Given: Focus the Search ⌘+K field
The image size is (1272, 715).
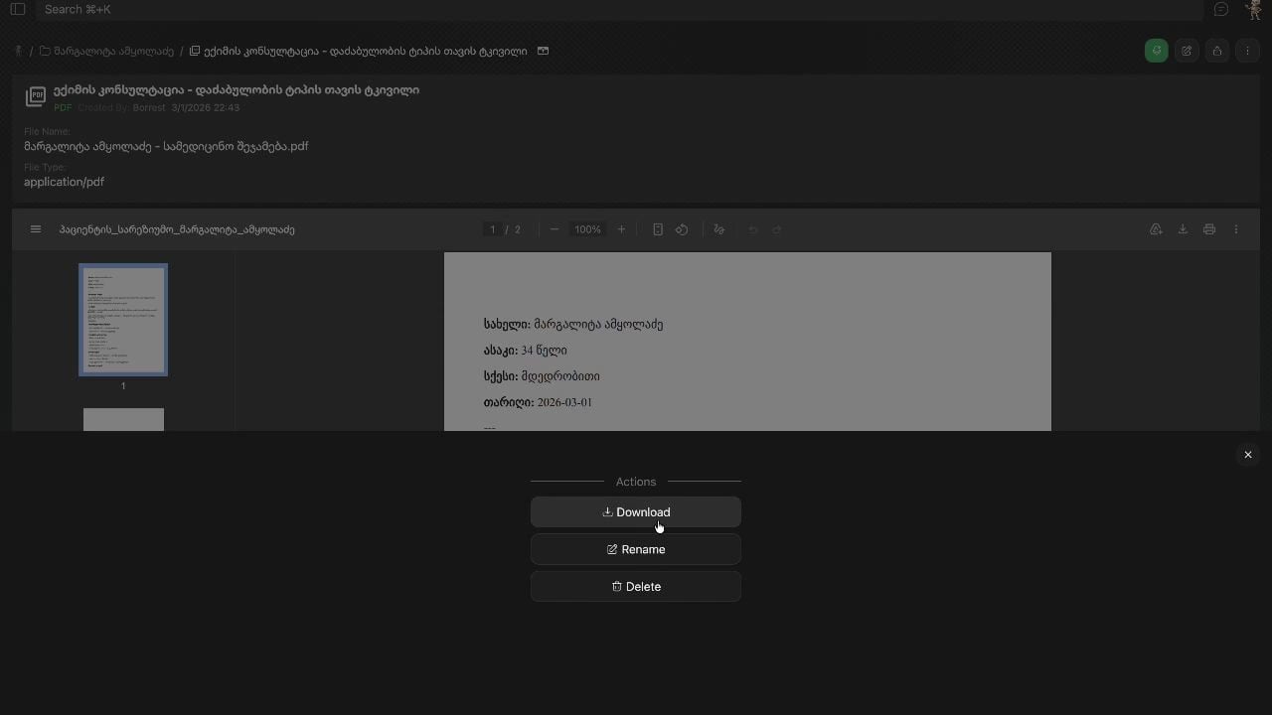Looking at the screenshot, I should [618, 9].
